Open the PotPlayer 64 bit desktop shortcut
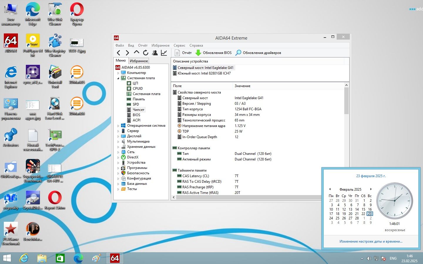 [33, 45]
